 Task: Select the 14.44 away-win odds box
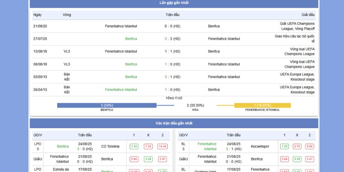pyautogui.click(x=163, y=147)
